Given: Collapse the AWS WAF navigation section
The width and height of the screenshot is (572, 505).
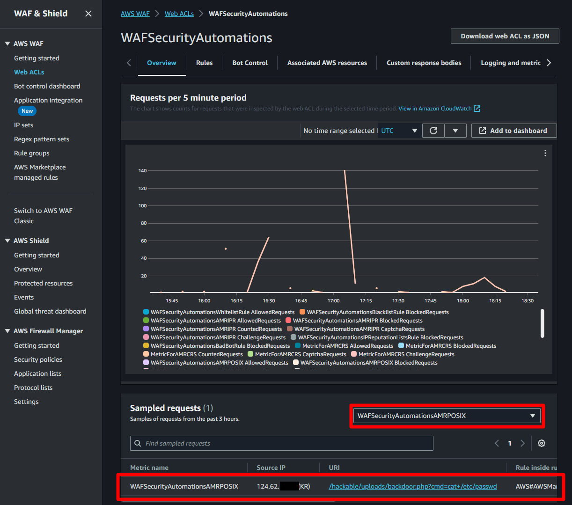Looking at the screenshot, I should pos(7,44).
